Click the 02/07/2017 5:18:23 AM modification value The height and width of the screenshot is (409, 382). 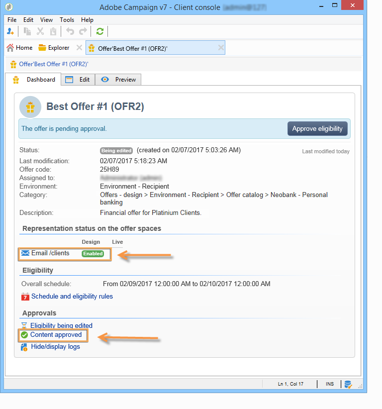tap(133, 161)
